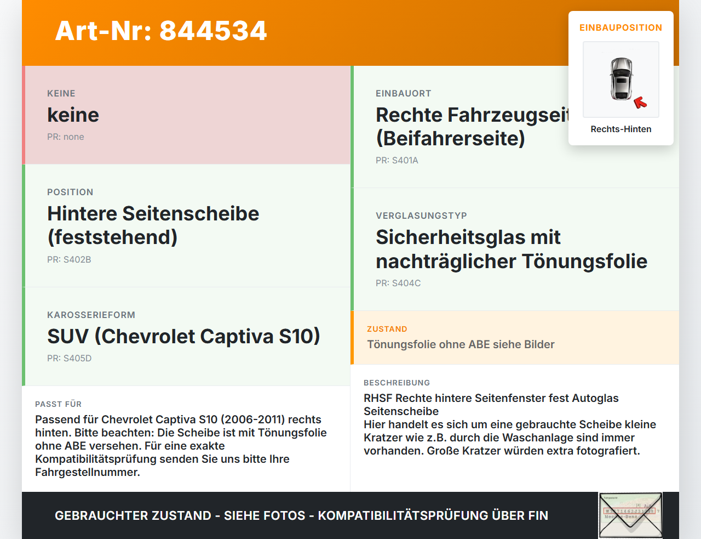Select the PASST FÜR label
Screen dimensions: 701x539
point(58,404)
